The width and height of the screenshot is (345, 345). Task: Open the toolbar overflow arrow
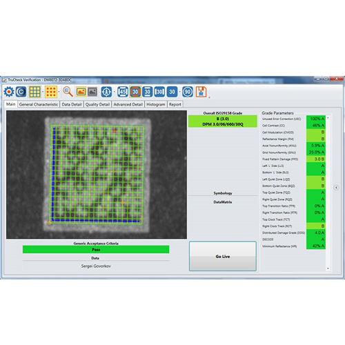click(x=209, y=97)
